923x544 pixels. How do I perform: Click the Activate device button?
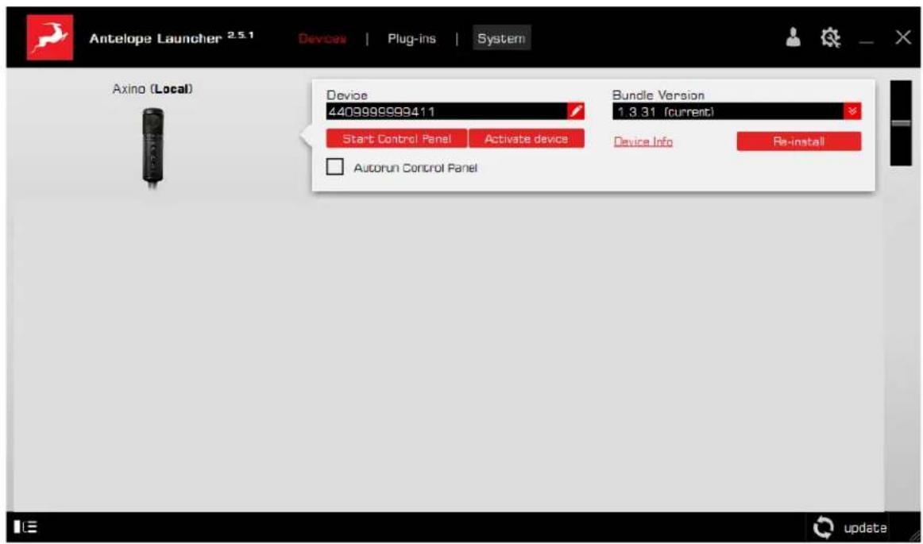527,139
